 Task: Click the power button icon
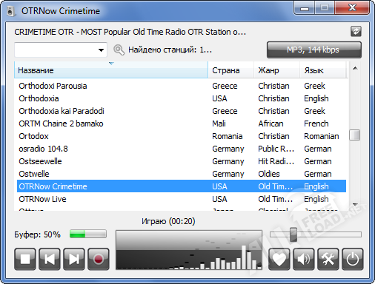coord(353,259)
